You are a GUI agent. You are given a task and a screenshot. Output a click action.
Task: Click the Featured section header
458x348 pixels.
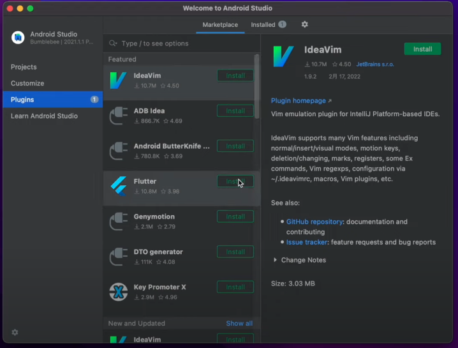click(x=122, y=59)
